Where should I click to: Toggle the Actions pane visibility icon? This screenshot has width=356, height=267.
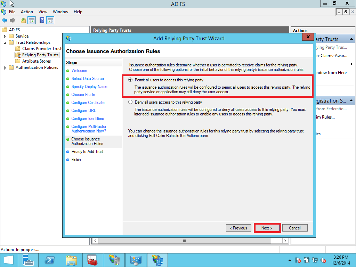pyautogui.click(x=50, y=20)
